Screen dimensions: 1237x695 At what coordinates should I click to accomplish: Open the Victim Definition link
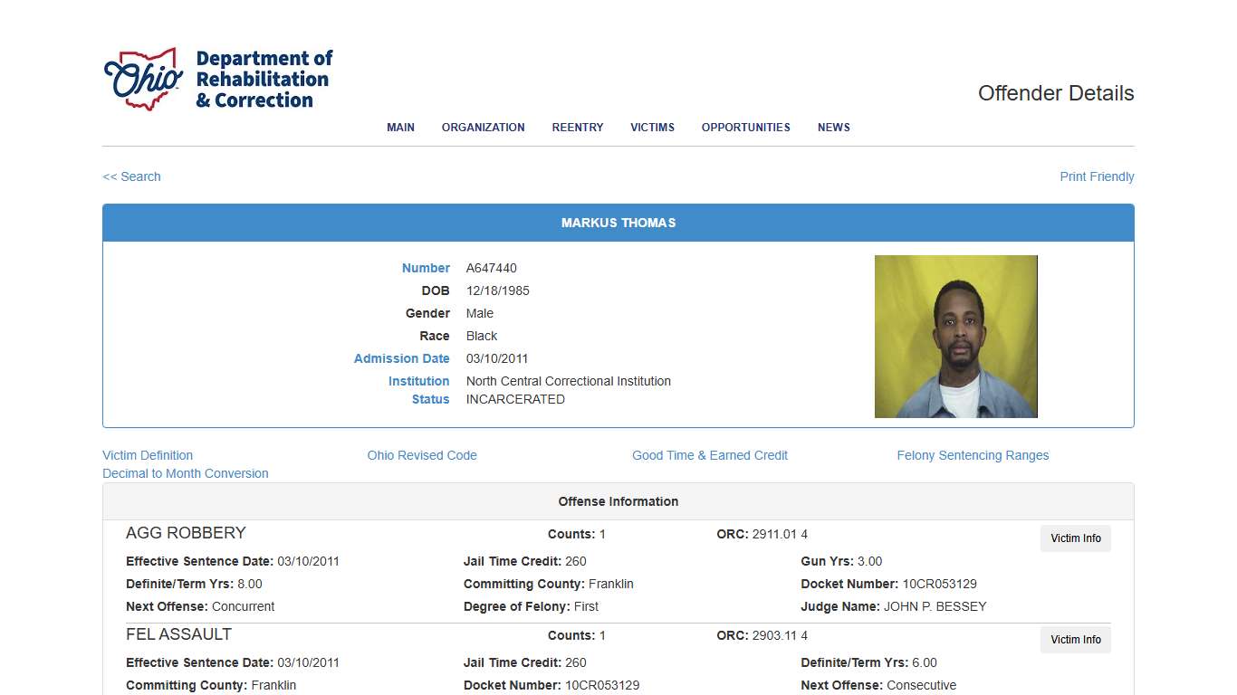tap(148, 455)
